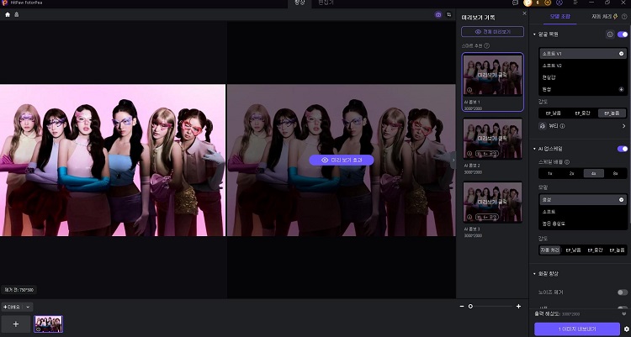Click the face icon beside 얼굴 복원 toggle

610,34
